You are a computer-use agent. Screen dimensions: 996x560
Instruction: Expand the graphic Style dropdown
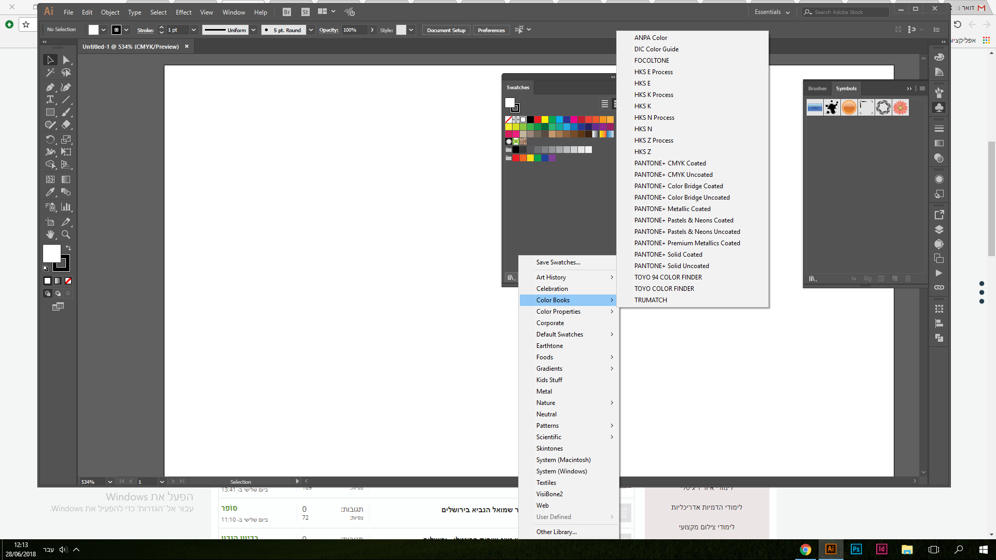pyautogui.click(x=411, y=30)
